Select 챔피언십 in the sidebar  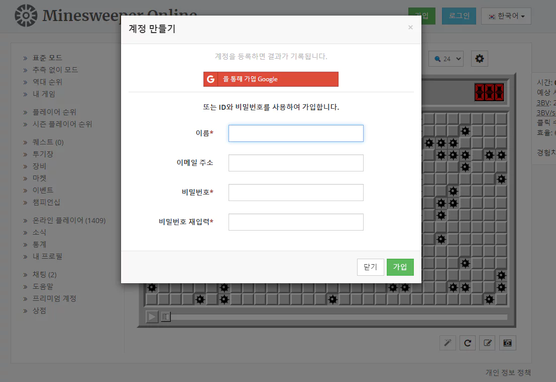pos(46,202)
